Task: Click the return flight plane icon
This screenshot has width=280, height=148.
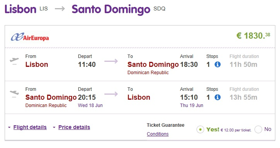Action: point(14,94)
